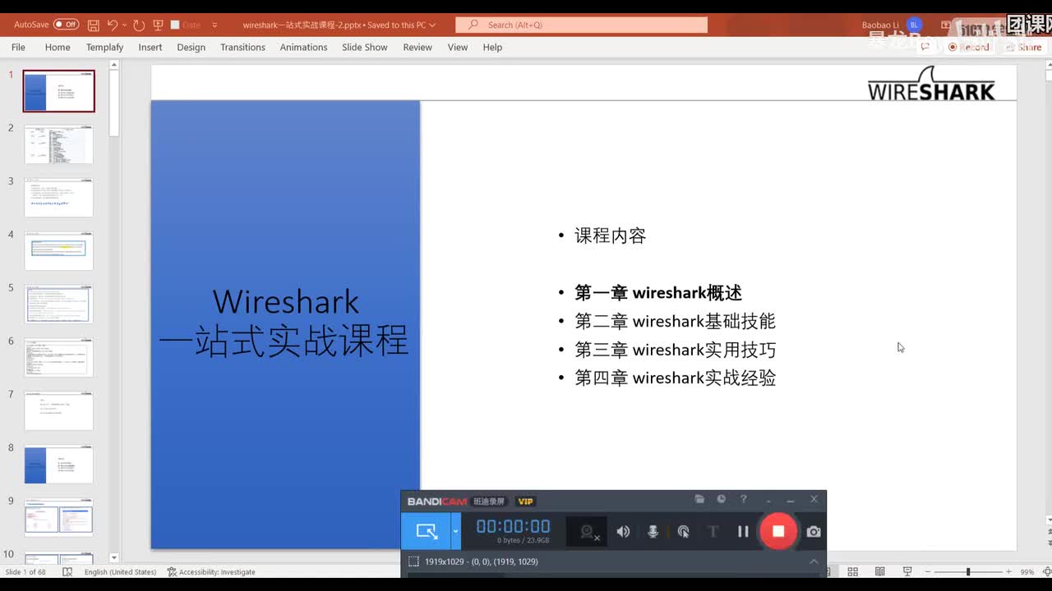Switch to Slide Sorter view icon

(853, 572)
